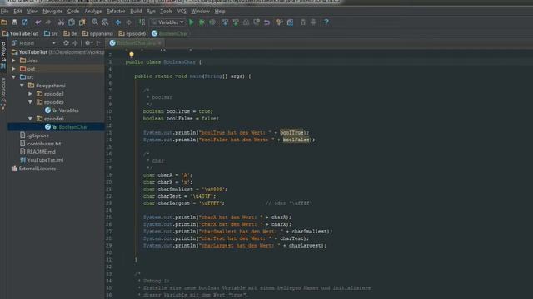Open Settings with the wrench icon
533x299 pixels.
(x=280, y=22)
